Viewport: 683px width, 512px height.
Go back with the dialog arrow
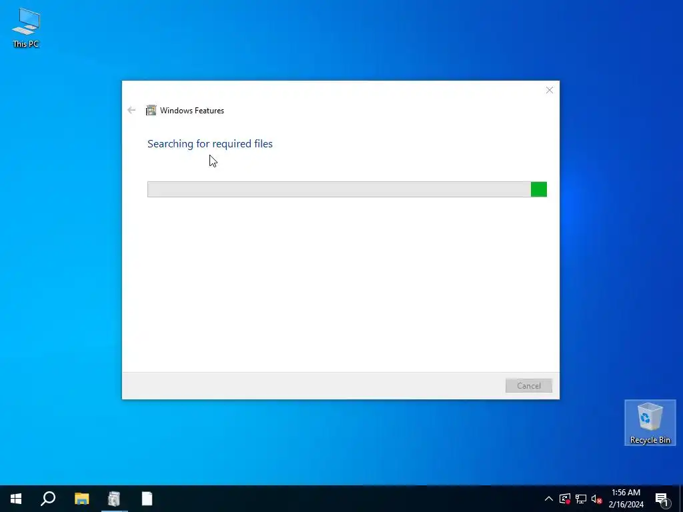[131, 111]
